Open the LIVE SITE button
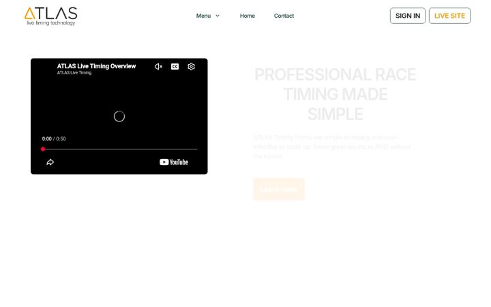Screen dimensions: 491x307 [x=449, y=16]
